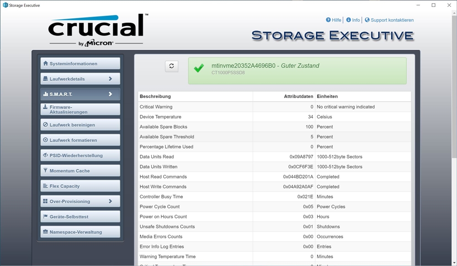Click the icon beside PSID-Wiederherstellung
This screenshot has height=266, width=457.
pyautogui.click(x=45, y=155)
